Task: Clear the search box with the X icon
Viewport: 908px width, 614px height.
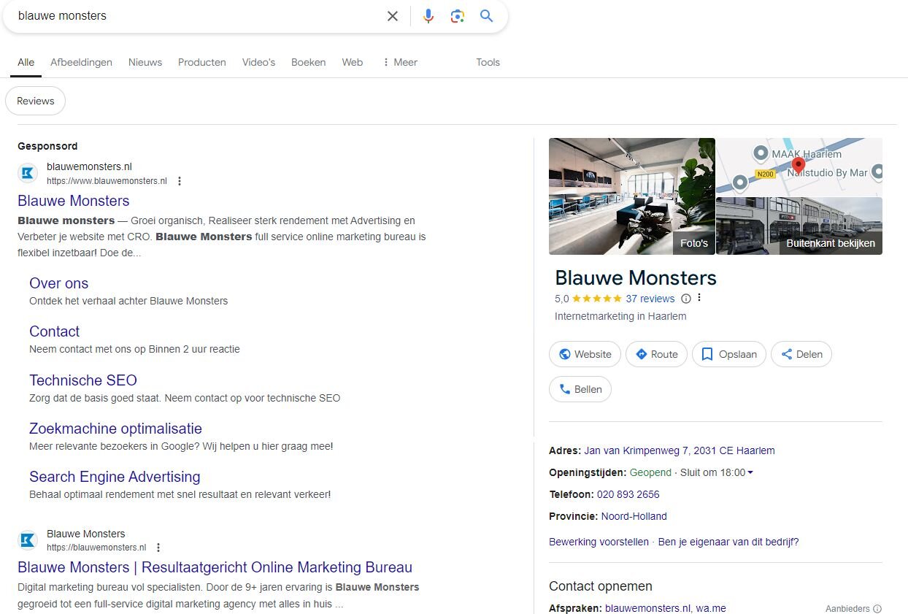Action: tap(393, 16)
